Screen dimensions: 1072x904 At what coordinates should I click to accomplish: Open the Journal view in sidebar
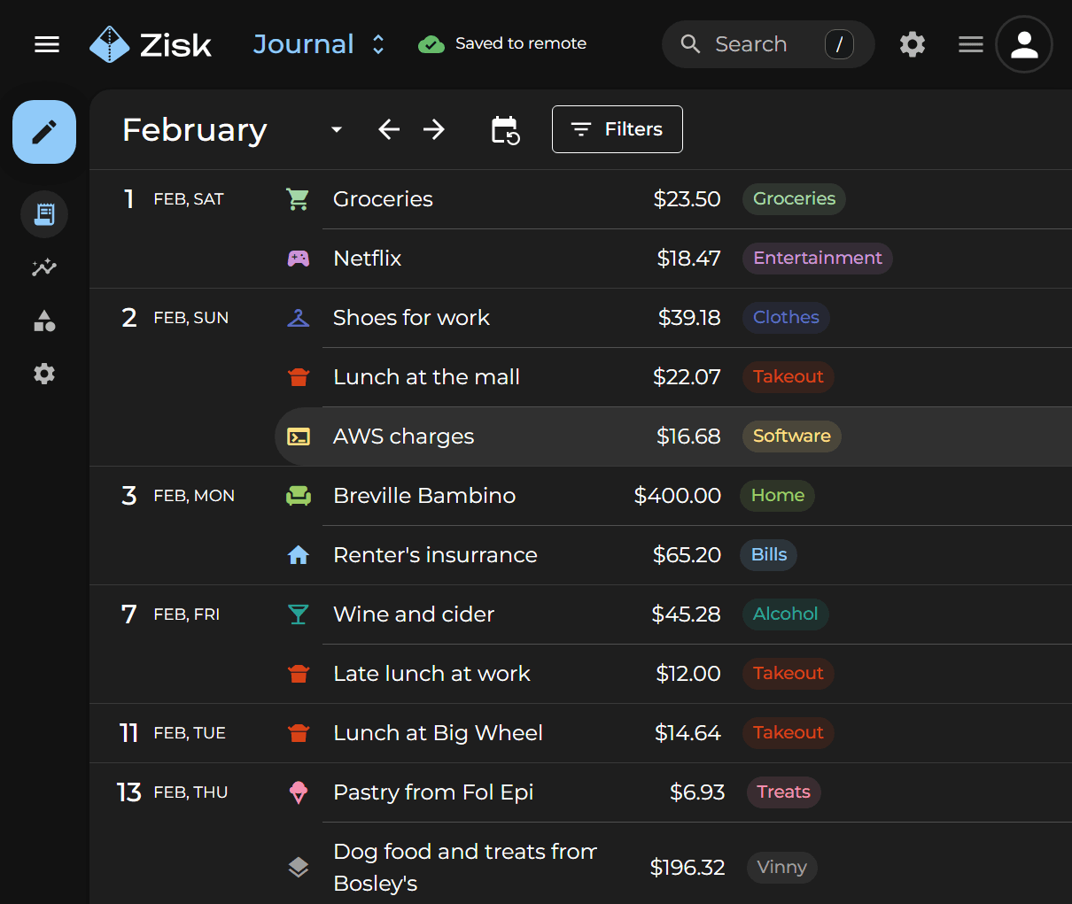44,214
